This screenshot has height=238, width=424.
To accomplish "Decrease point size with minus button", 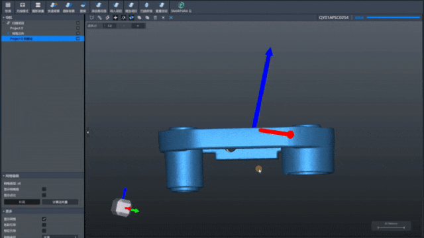I will 124,26.
